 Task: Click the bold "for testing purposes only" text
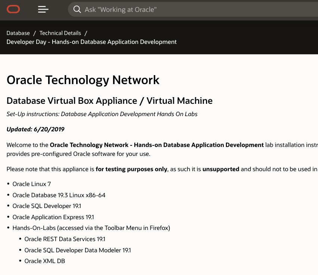click(131, 169)
